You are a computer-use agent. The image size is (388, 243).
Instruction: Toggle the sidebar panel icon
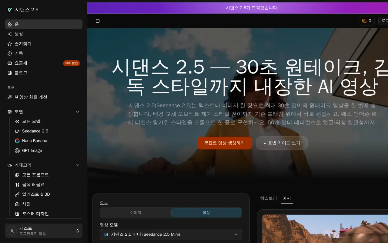coord(98,21)
